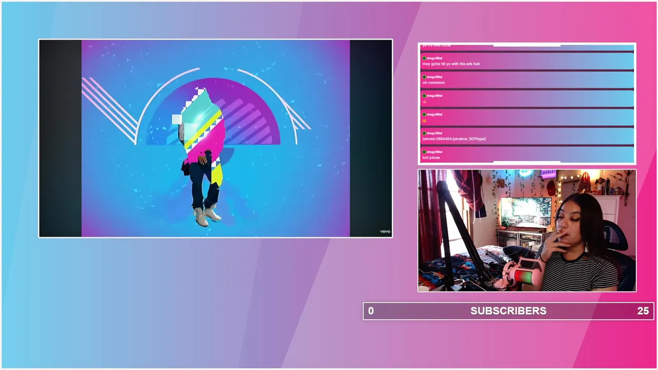Click the badge icon above 'they gotta hit yu' message
The height and width of the screenshot is (370, 658).
[x=424, y=58]
